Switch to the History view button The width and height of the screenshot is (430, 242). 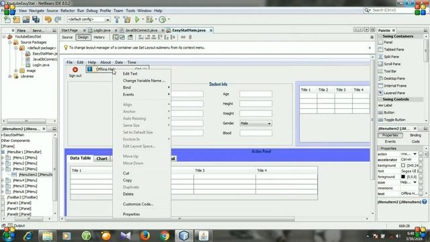pos(99,37)
